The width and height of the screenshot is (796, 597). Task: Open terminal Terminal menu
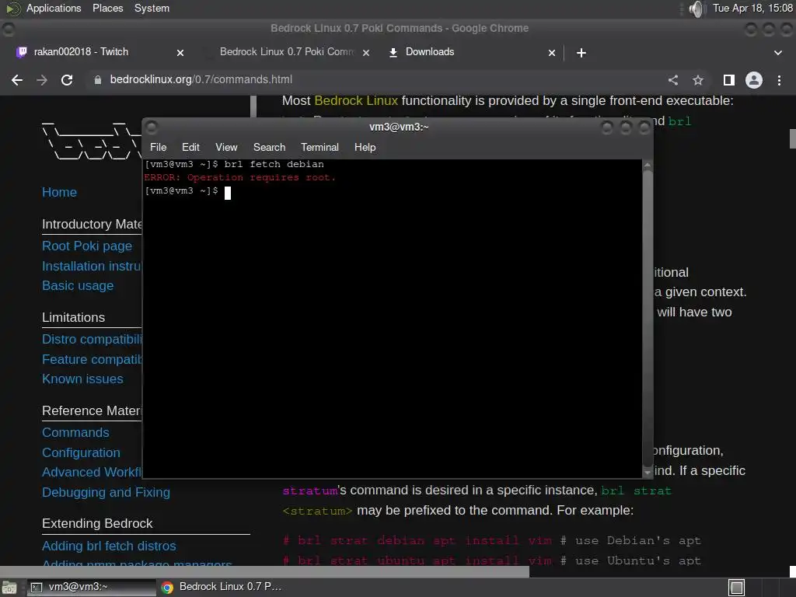[x=319, y=147]
